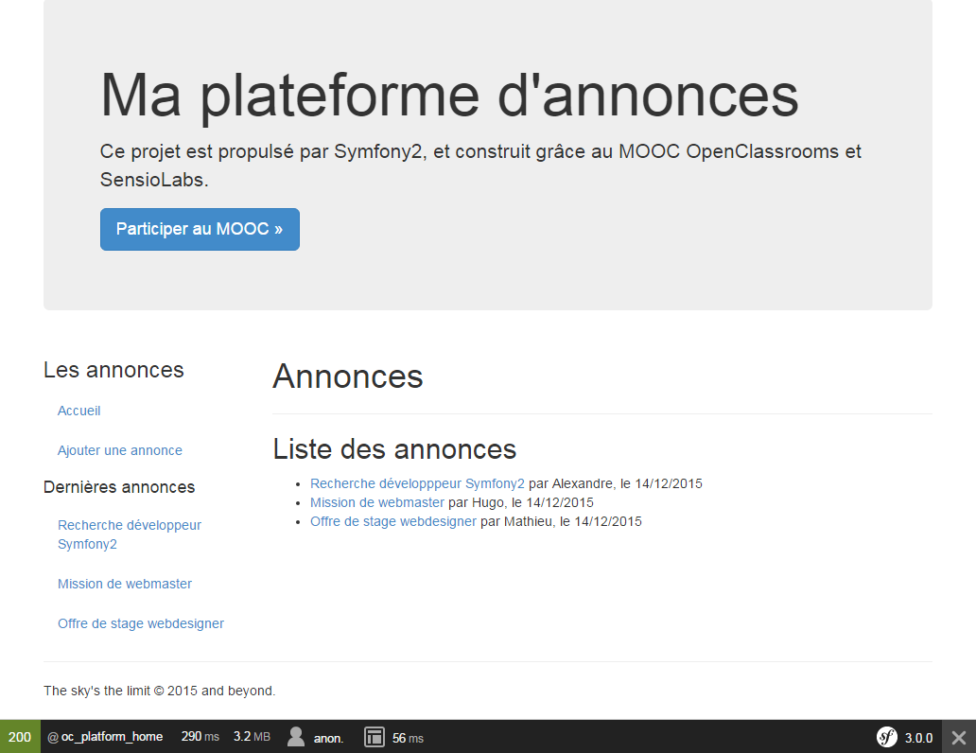The image size is (976, 753).
Task: Open the Accueil sidebar link
Action: coord(79,411)
